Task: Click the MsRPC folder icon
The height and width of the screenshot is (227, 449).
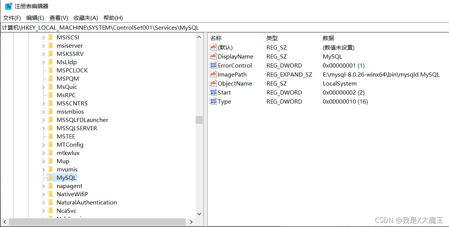Action: [51, 95]
